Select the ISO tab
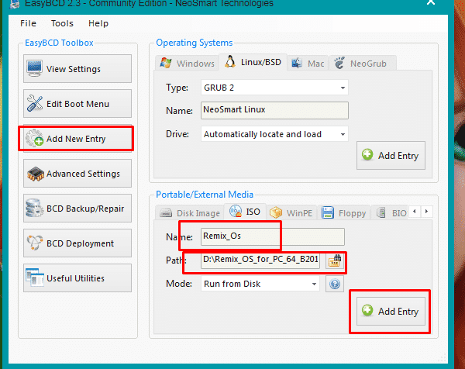 tap(245, 212)
